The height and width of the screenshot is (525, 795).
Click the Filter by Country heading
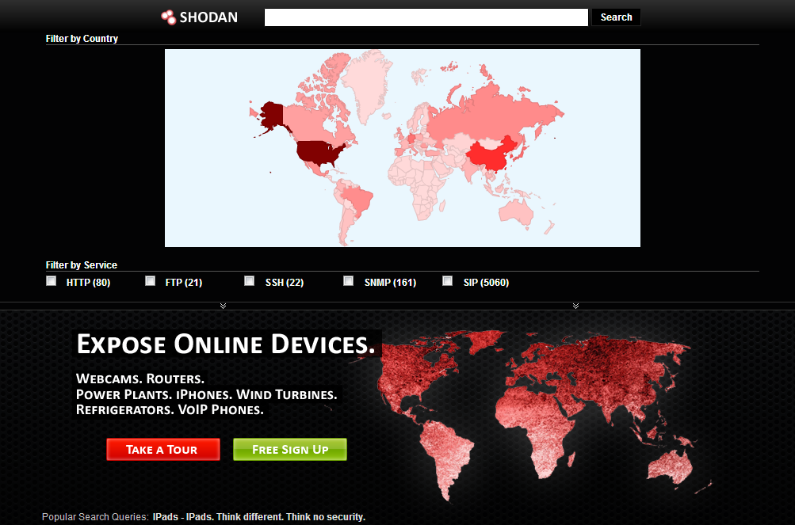[x=82, y=39]
